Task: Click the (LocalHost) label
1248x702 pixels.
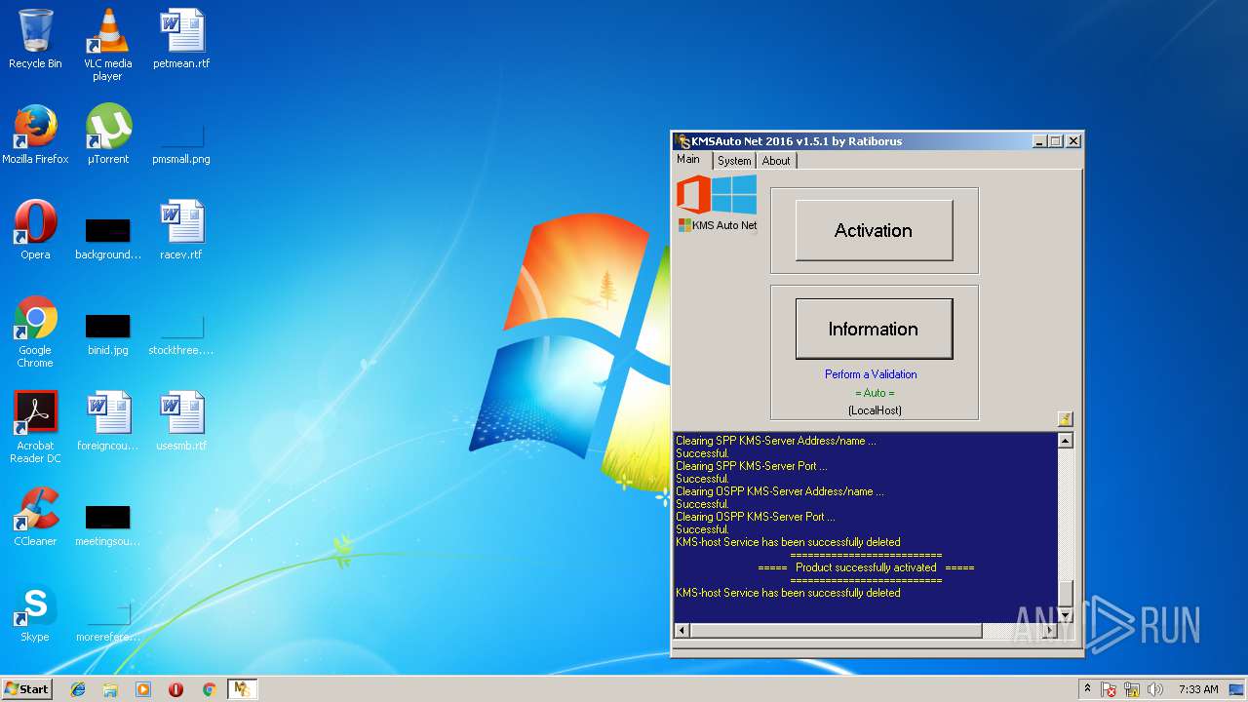Action: (875, 410)
